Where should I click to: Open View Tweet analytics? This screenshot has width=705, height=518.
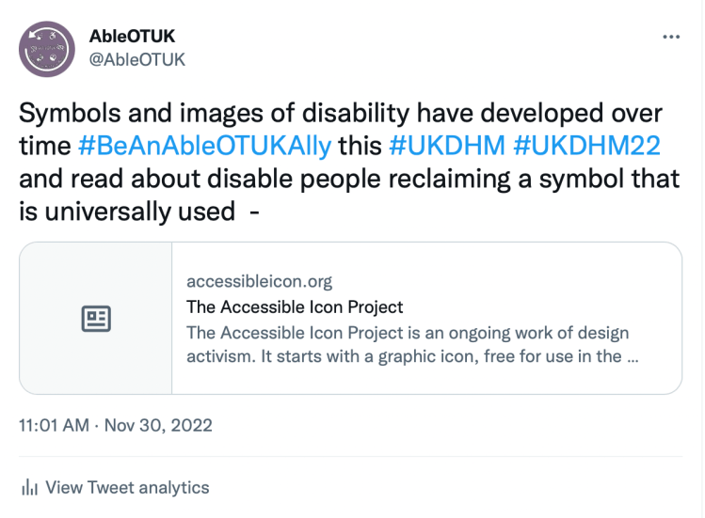tap(127, 488)
